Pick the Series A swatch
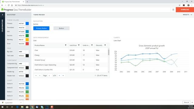This screenshot has width=194, height=109. click(x=27, y=84)
